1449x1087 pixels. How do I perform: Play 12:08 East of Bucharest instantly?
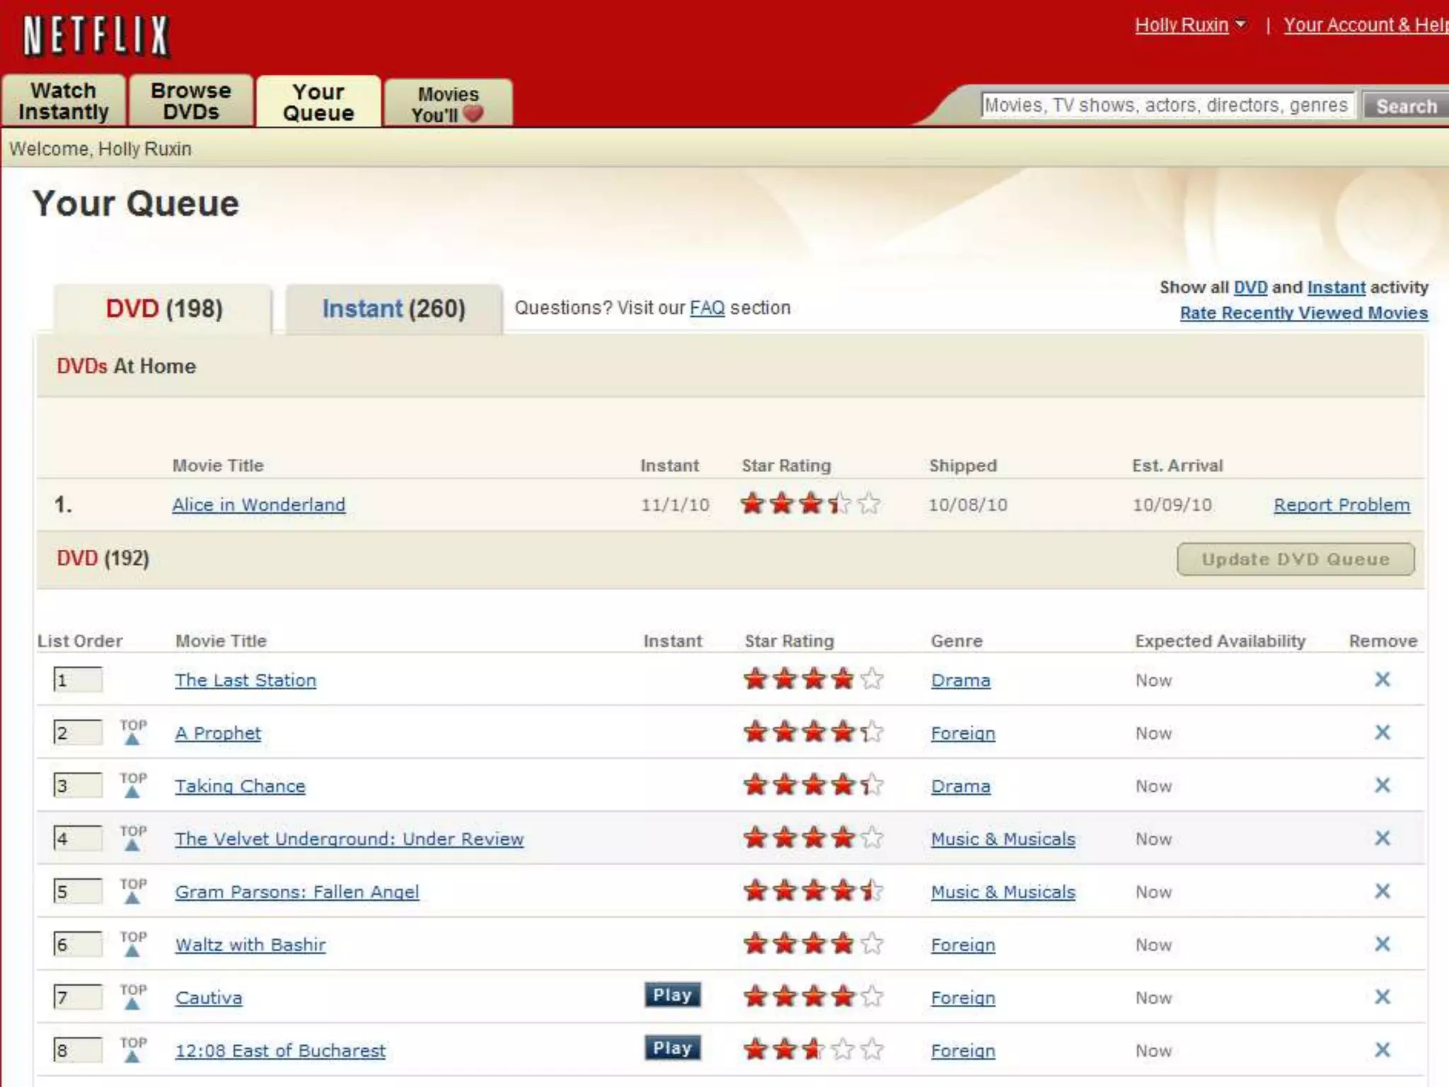coord(672,1048)
